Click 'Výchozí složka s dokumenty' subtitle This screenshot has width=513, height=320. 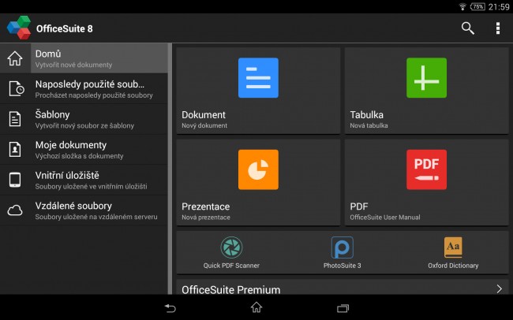(x=79, y=156)
